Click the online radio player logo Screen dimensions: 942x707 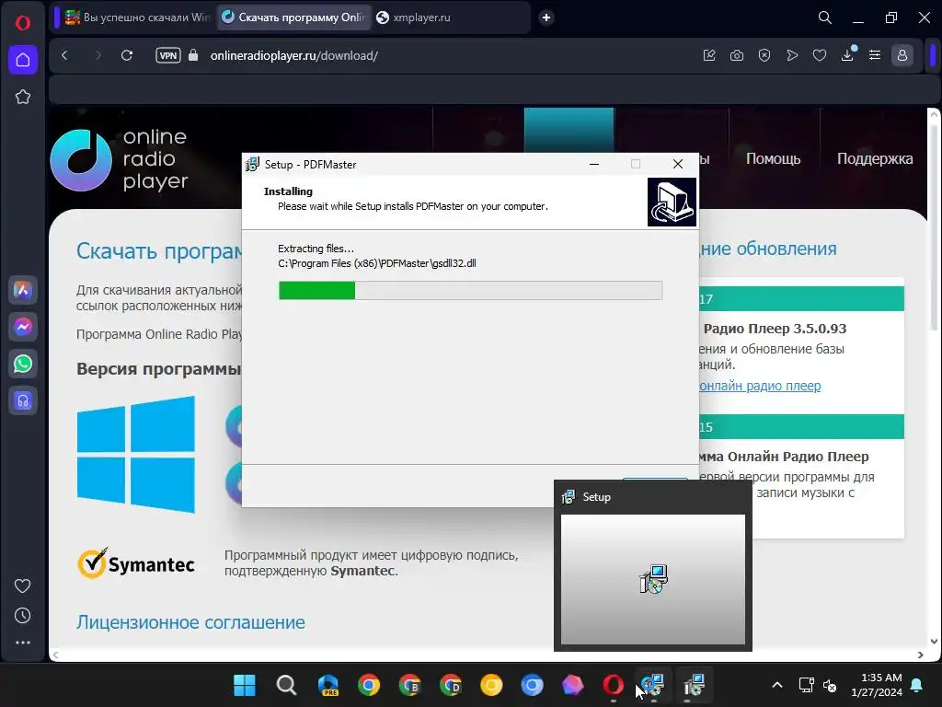[120, 159]
